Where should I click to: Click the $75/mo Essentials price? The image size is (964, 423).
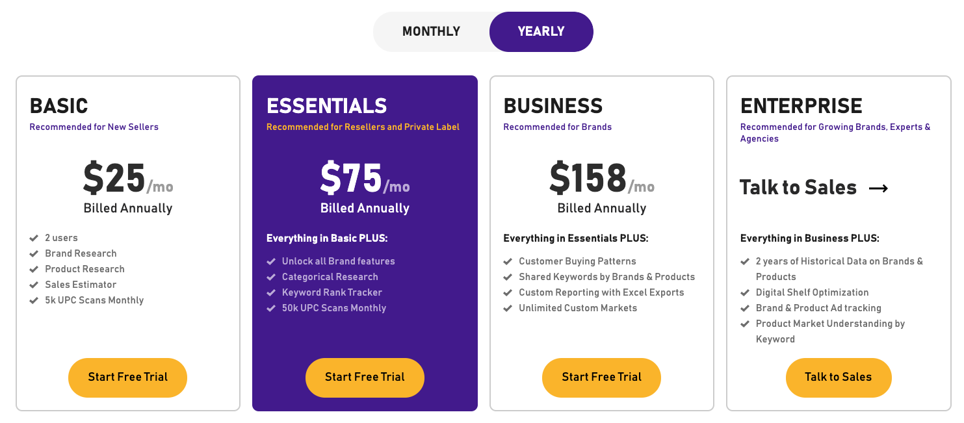365,179
